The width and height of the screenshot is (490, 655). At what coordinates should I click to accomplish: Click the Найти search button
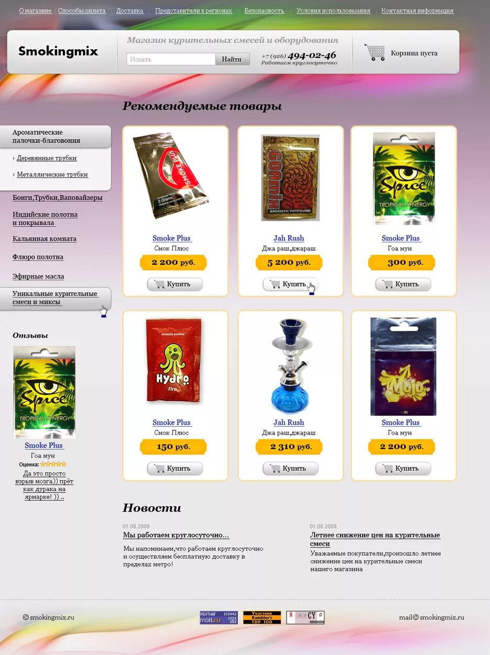tap(232, 59)
